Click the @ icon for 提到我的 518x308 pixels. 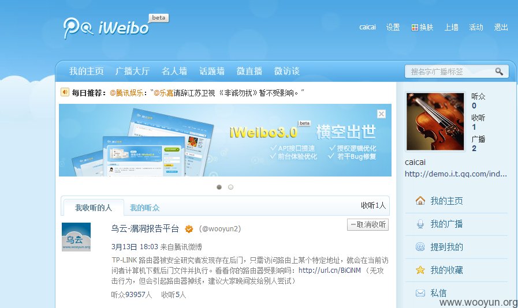(420, 247)
